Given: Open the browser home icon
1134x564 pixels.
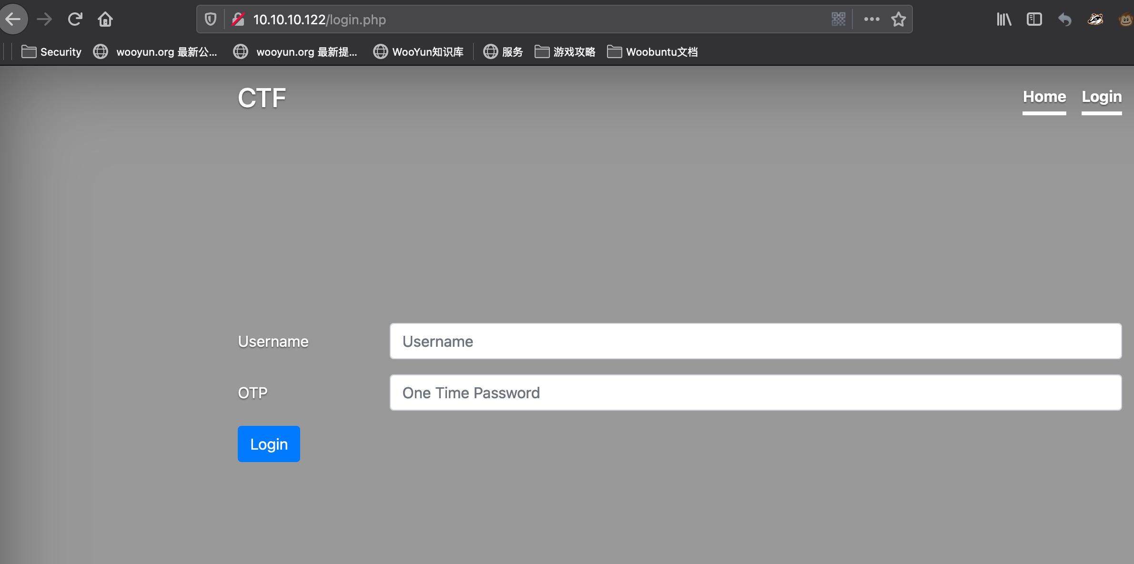Looking at the screenshot, I should click(x=105, y=19).
